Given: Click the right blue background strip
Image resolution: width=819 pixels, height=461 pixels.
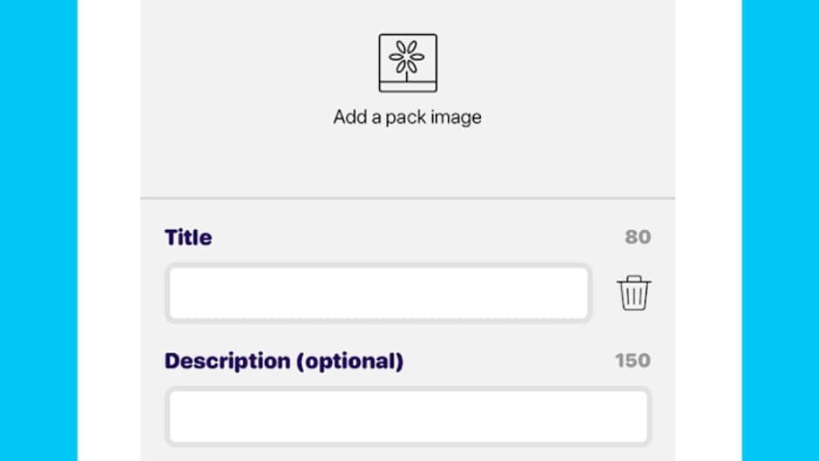Looking at the screenshot, I should pos(780,230).
